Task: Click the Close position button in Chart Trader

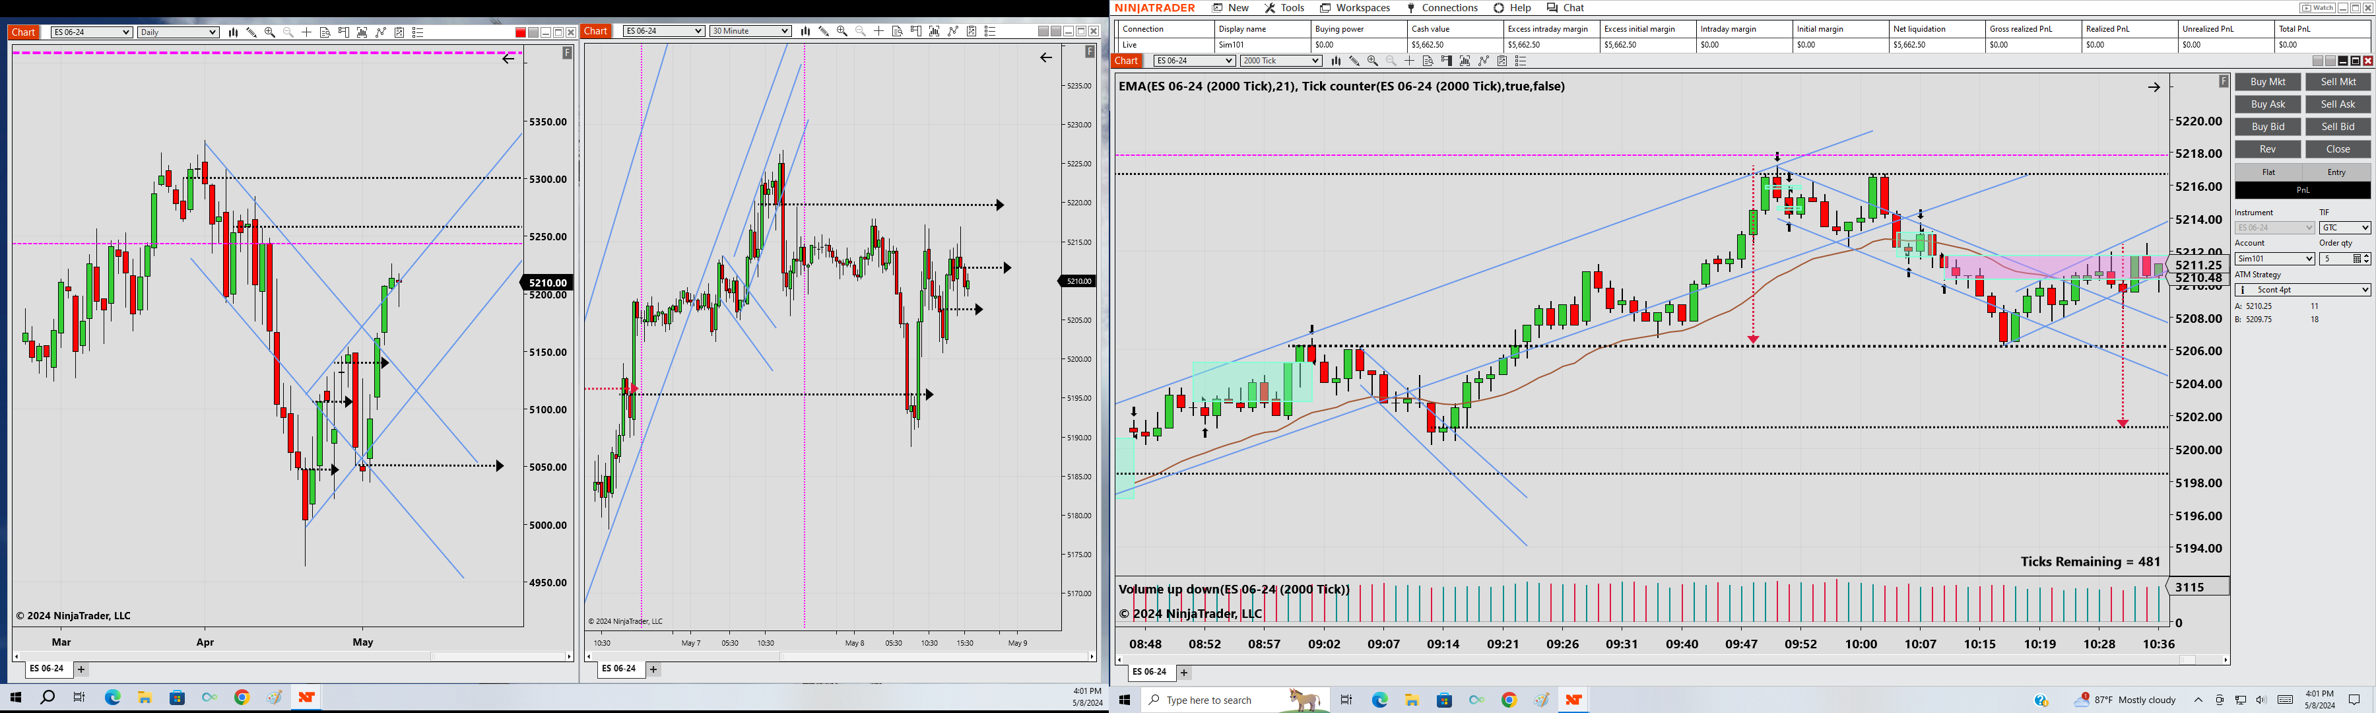Action: [x=2338, y=149]
